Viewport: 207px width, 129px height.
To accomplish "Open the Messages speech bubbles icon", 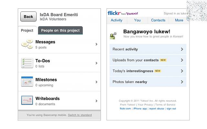I will point(27,44).
